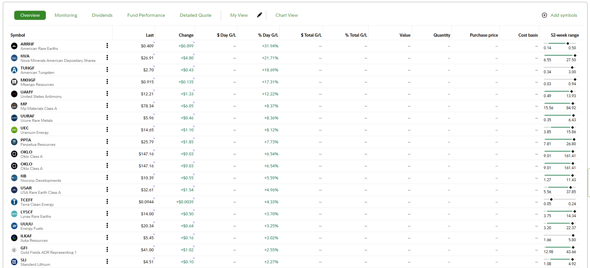This screenshot has height=268, width=590.
Task: Open the UURAF symbol link
Action: pyautogui.click(x=28, y=116)
